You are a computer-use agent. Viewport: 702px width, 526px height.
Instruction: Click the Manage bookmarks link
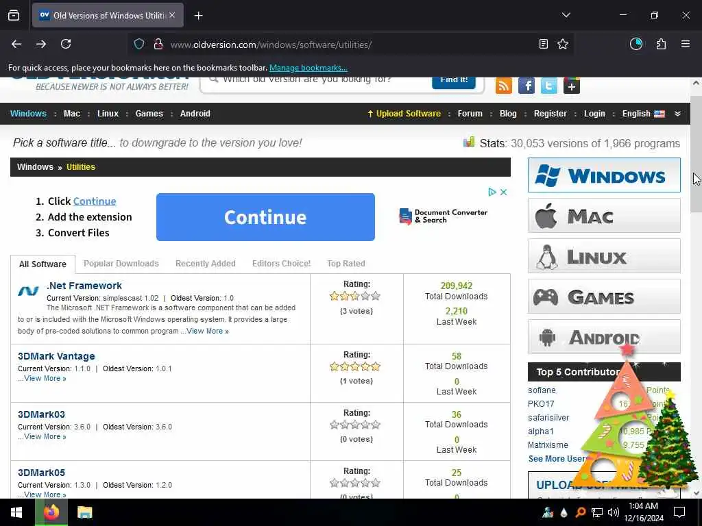tap(308, 68)
